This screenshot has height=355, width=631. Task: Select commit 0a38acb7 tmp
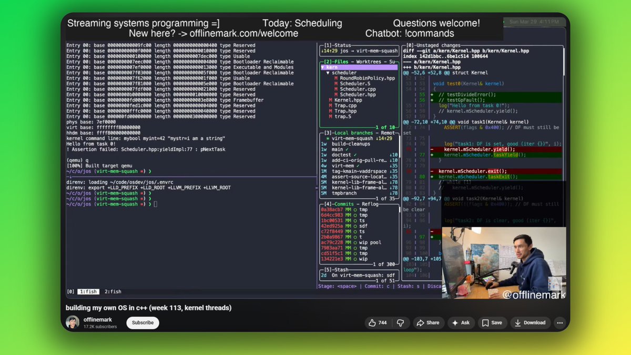(x=359, y=210)
